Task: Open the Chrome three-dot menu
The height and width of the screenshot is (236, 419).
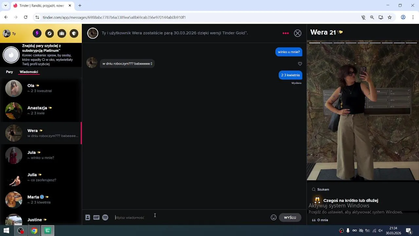Action: 413,17
